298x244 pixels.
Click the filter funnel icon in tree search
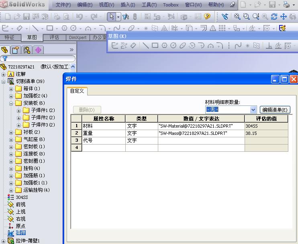tap(5, 59)
